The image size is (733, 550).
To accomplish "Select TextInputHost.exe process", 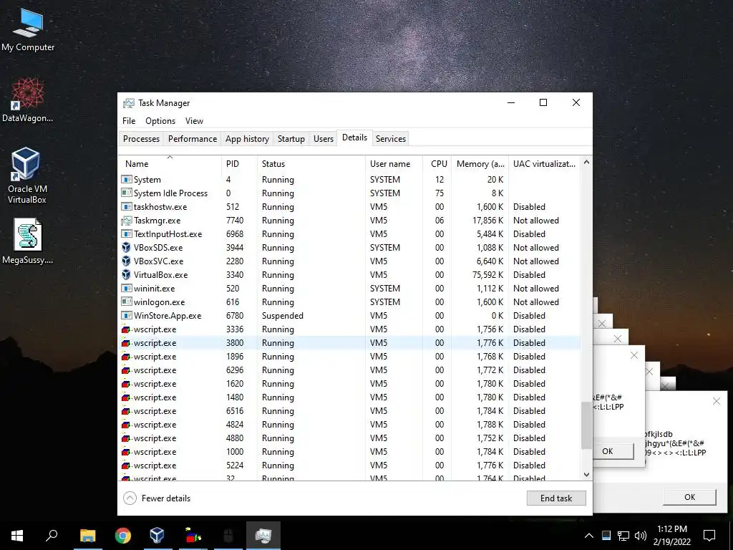I will pos(349,234).
